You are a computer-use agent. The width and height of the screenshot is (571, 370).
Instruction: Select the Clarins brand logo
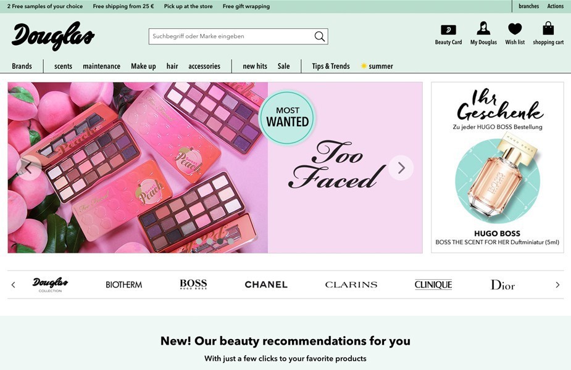click(x=351, y=284)
